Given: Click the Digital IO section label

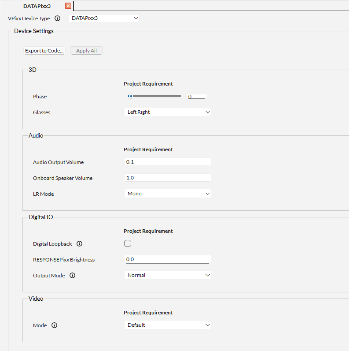Looking at the screenshot, I should pos(41,217).
